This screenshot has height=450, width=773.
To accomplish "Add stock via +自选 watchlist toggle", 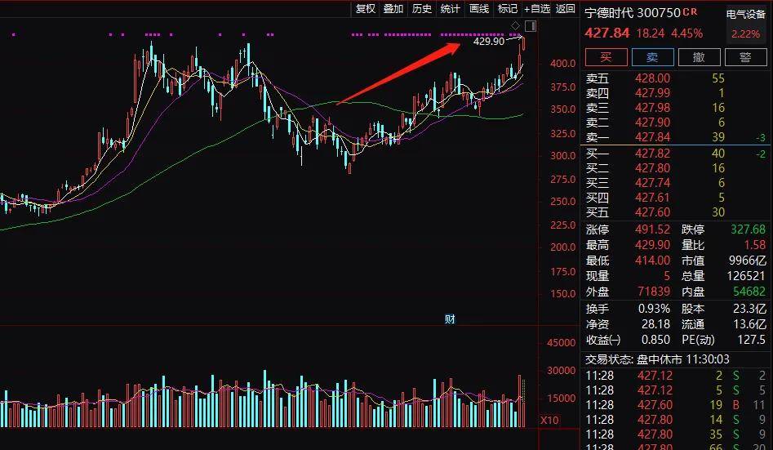I will (537, 9).
